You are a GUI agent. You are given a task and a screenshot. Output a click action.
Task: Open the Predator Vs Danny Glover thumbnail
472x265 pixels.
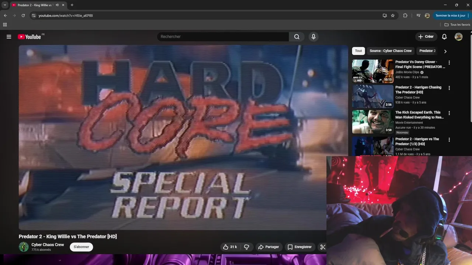tap(372, 71)
